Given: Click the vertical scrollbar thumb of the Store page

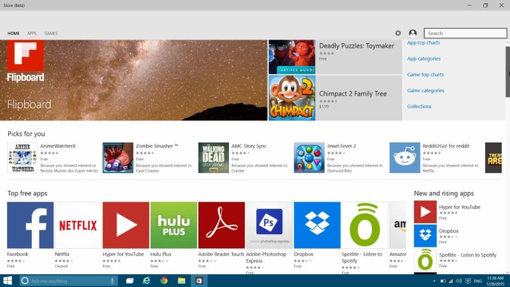Looking at the screenshot, I should 507,71.
